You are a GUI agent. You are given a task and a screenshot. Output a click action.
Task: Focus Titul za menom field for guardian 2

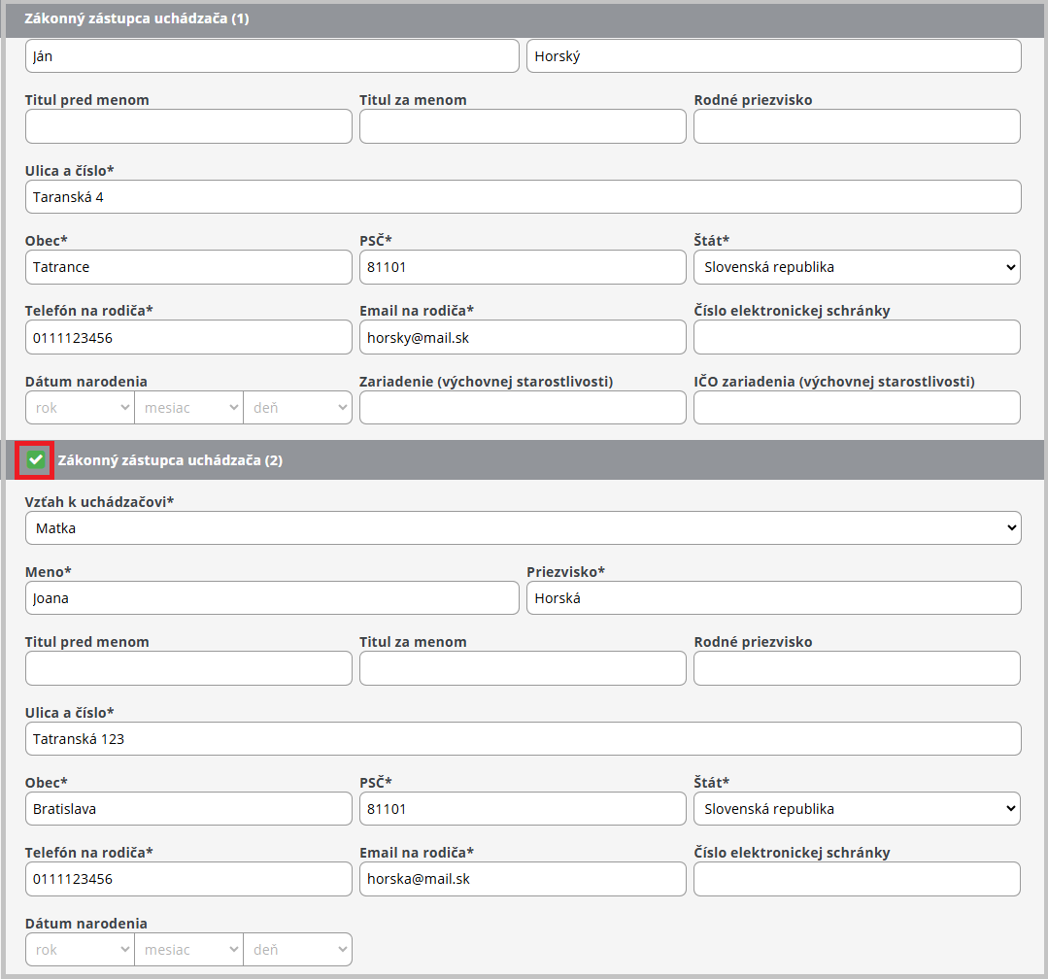click(523, 668)
